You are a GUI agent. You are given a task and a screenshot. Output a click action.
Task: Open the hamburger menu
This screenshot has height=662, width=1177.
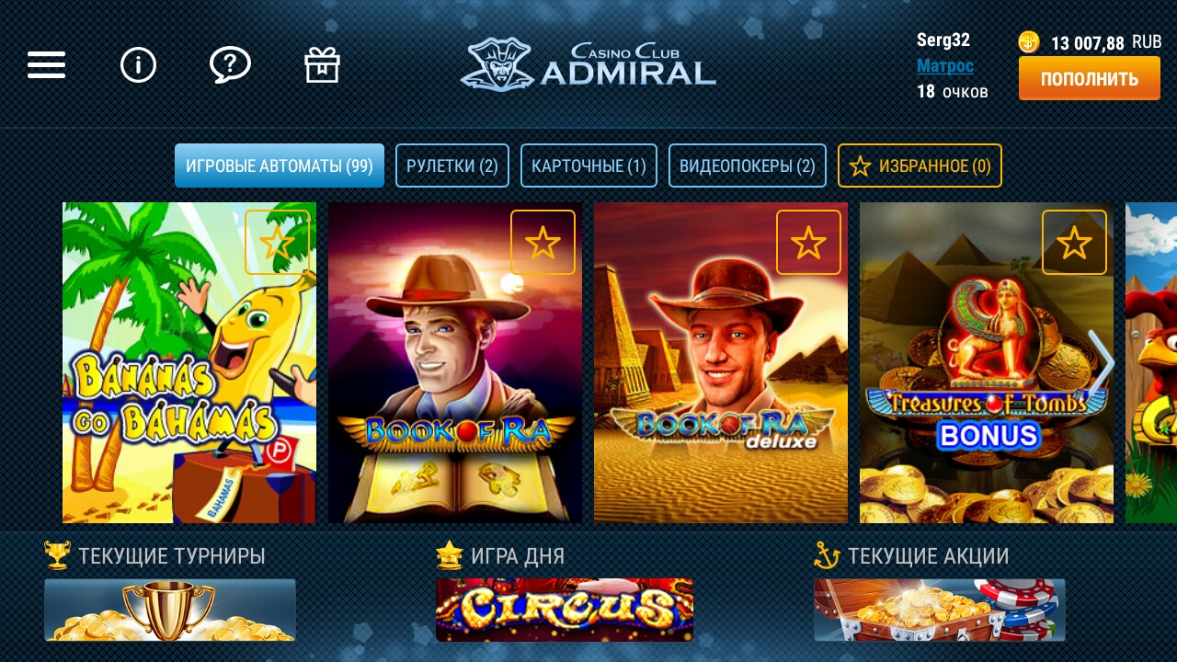click(x=46, y=65)
